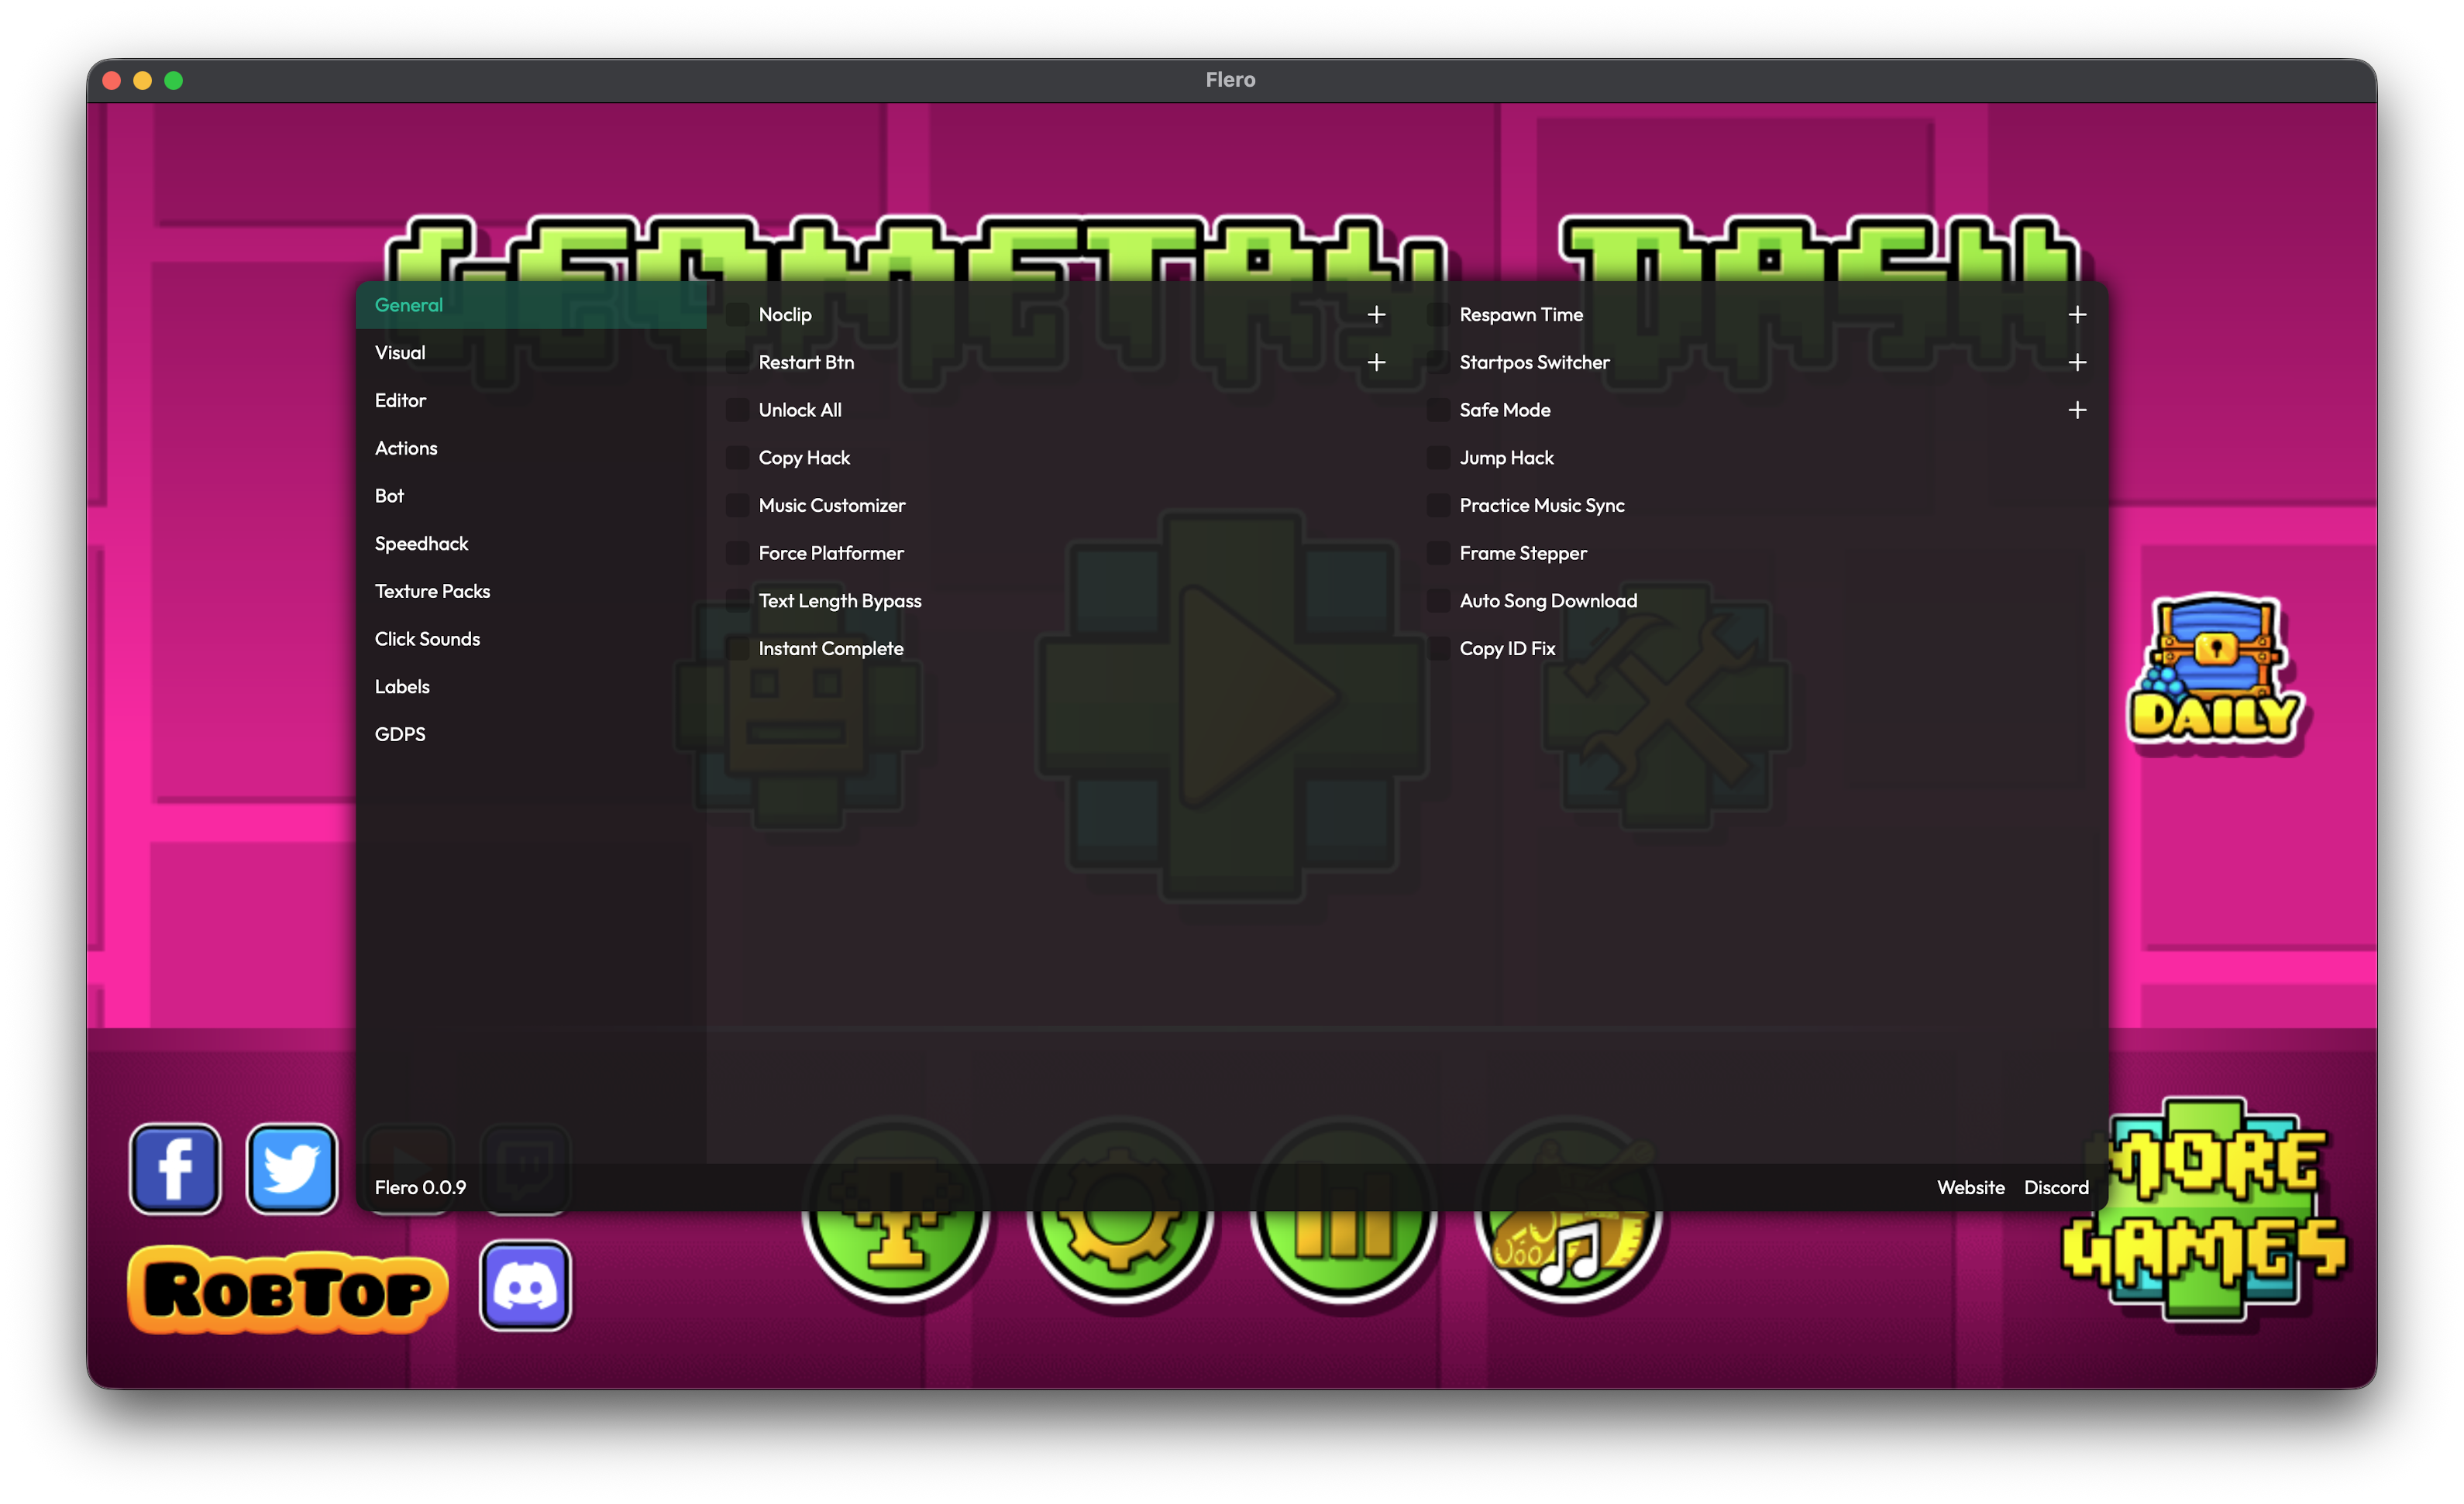Toggle the Force Platformer checkbox
This screenshot has width=2464, height=1504.
pos(738,554)
